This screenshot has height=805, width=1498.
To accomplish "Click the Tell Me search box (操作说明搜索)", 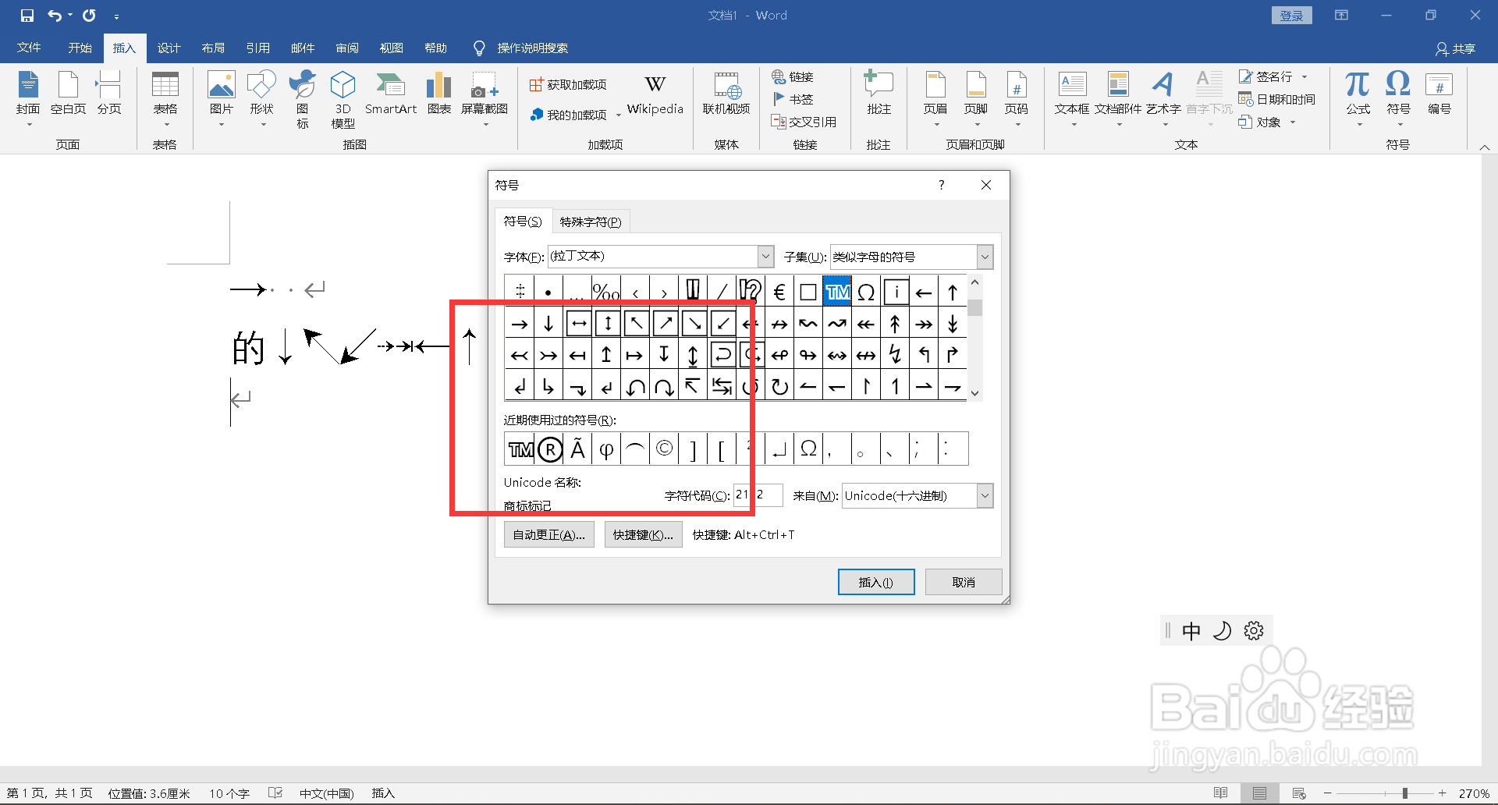I will (532, 48).
